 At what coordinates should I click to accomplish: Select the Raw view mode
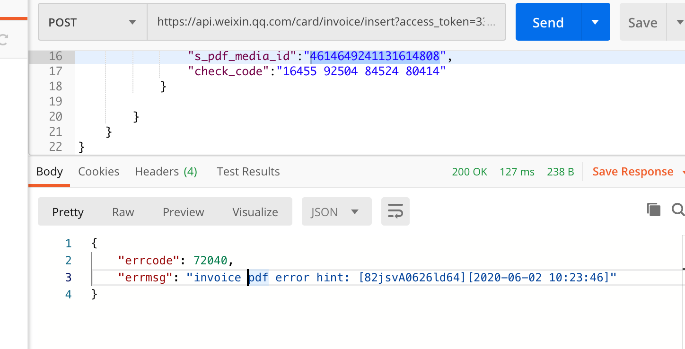pos(123,212)
